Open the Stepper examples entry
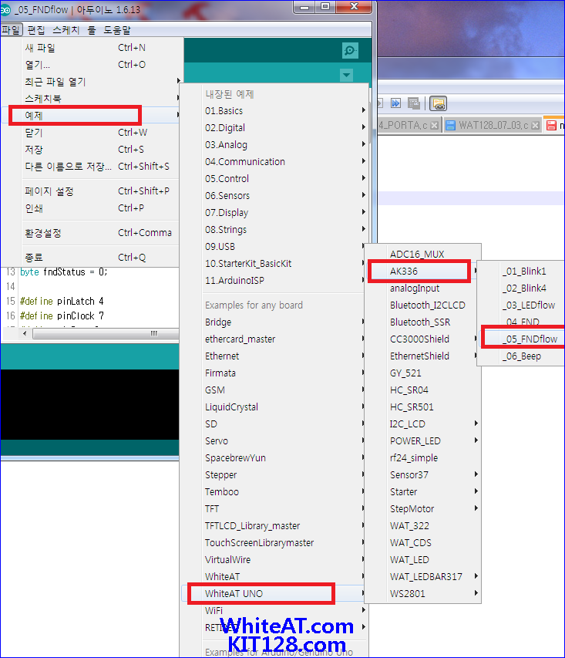The image size is (565, 658). (x=274, y=475)
